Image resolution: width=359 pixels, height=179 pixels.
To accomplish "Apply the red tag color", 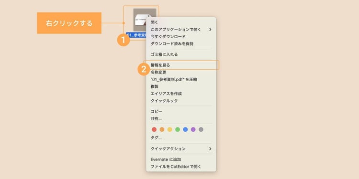I will coord(154,129).
